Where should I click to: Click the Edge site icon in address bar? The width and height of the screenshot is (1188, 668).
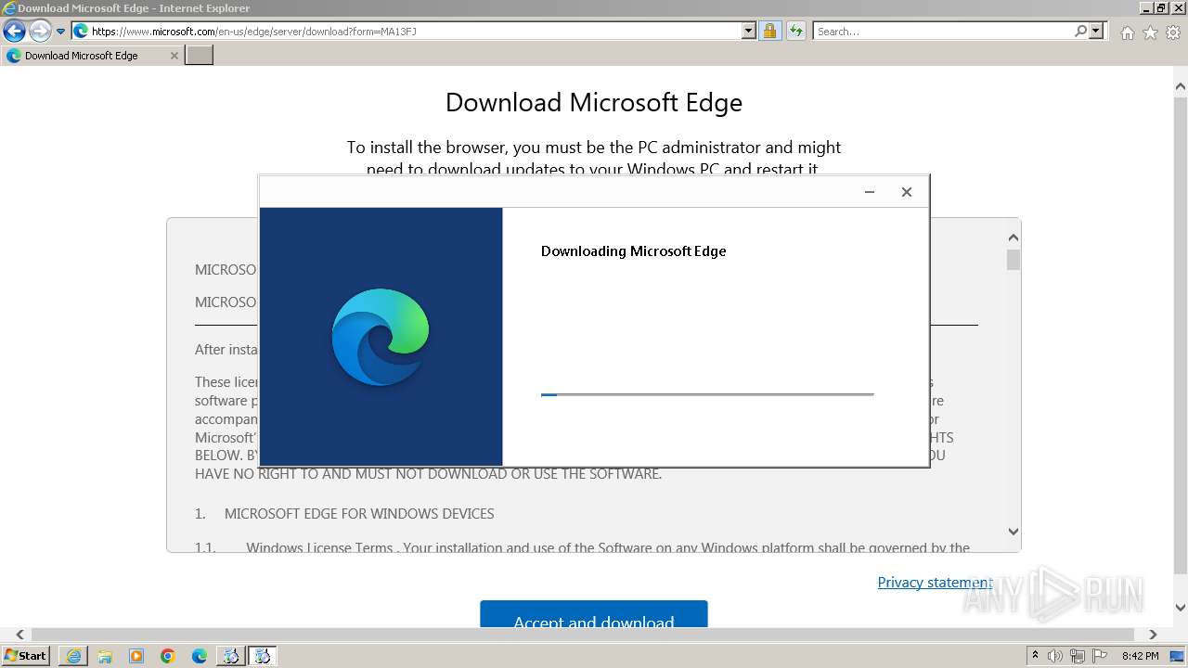(x=81, y=31)
